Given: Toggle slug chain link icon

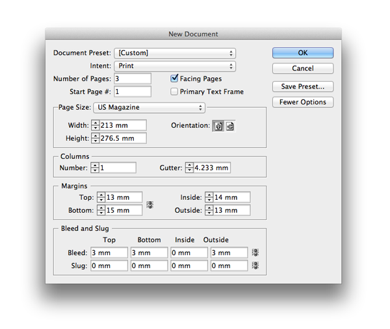Looking at the screenshot, I should 255,265.
